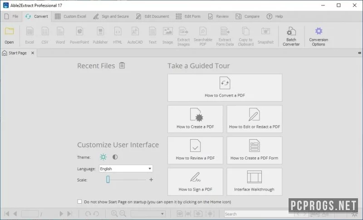Open How to Edit or Redact a PDF

click(255, 119)
